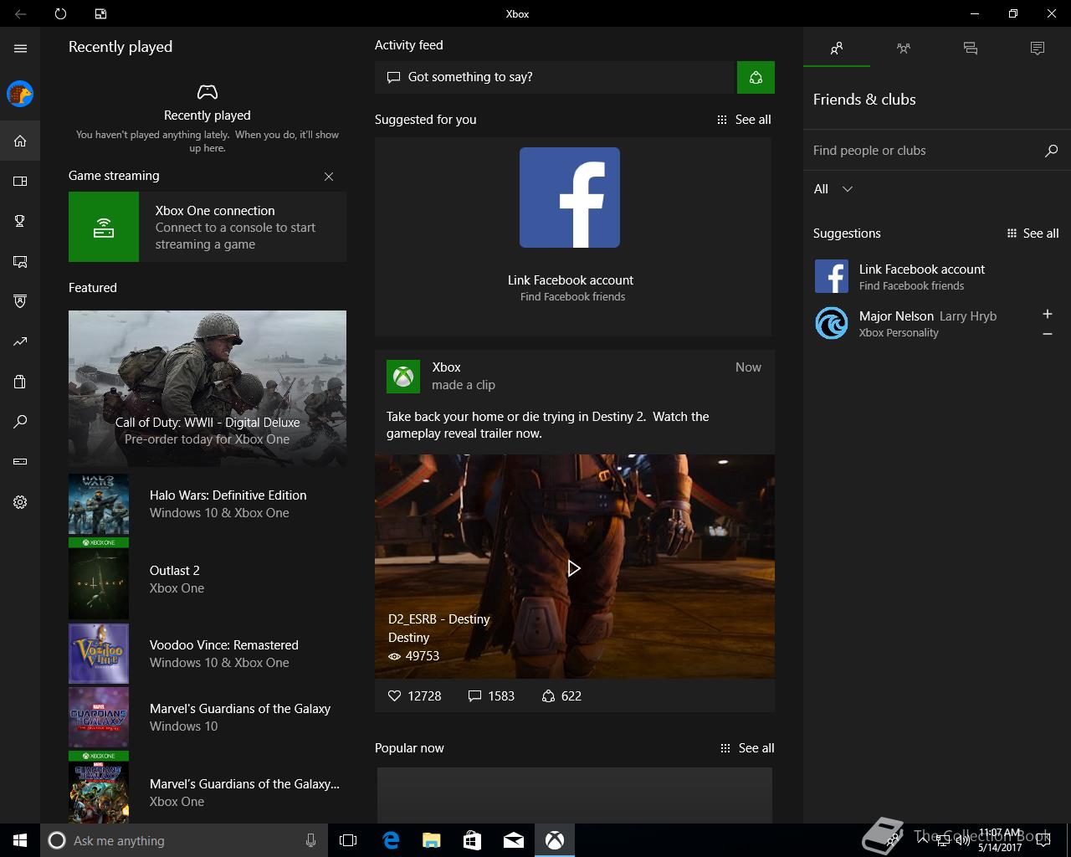Open Microsoft Store from the taskbar
The image size is (1071, 857).
click(x=472, y=840)
